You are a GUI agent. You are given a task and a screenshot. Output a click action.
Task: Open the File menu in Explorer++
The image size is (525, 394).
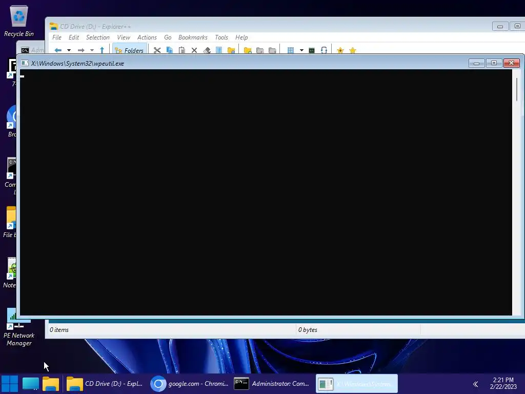(57, 37)
